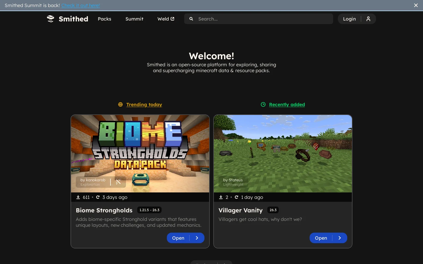
Task: Click 'Villagers get cool hats' description
Action: click(260, 219)
